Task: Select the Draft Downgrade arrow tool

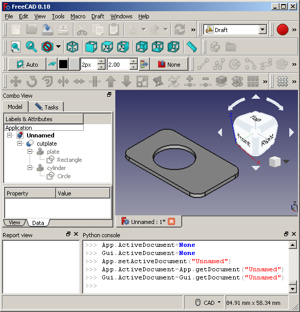Action: 126,81
